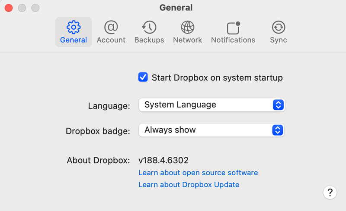
Task: Follow Learn about Dropbox Update link
Action: coord(189,185)
